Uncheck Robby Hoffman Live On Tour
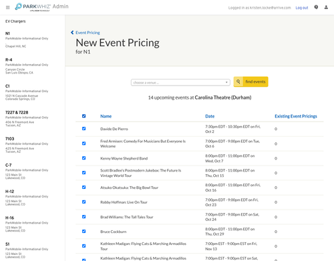Image resolution: width=334 pixels, height=261 pixels. (83, 202)
